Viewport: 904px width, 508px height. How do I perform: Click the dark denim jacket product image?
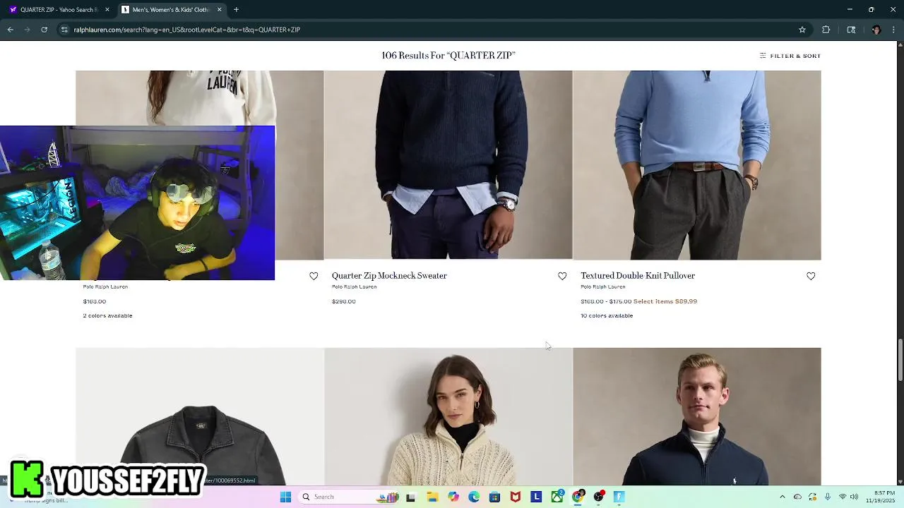pos(200,416)
